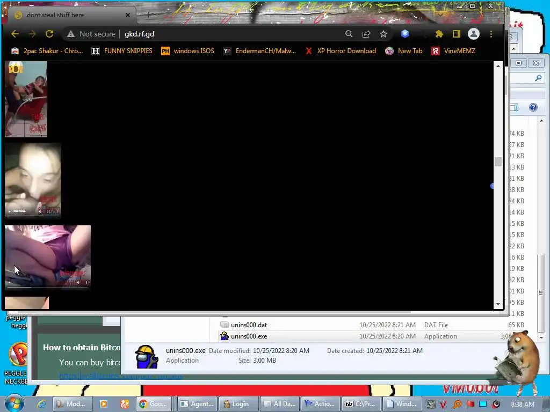
Task: Open Explorer's blue help question-mark icon
Action: pyautogui.click(x=533, y=107)
